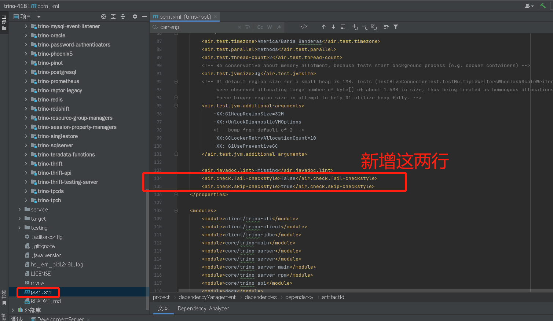This screenshot has width=553, height=321.
Task: Toggle fold marker at line 95
Action: [x=176, y=106]
